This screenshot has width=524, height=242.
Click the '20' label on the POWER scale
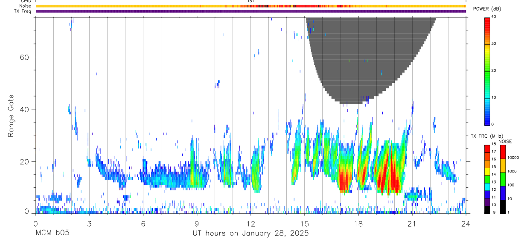pyautogui.click(x=494, y=70)
